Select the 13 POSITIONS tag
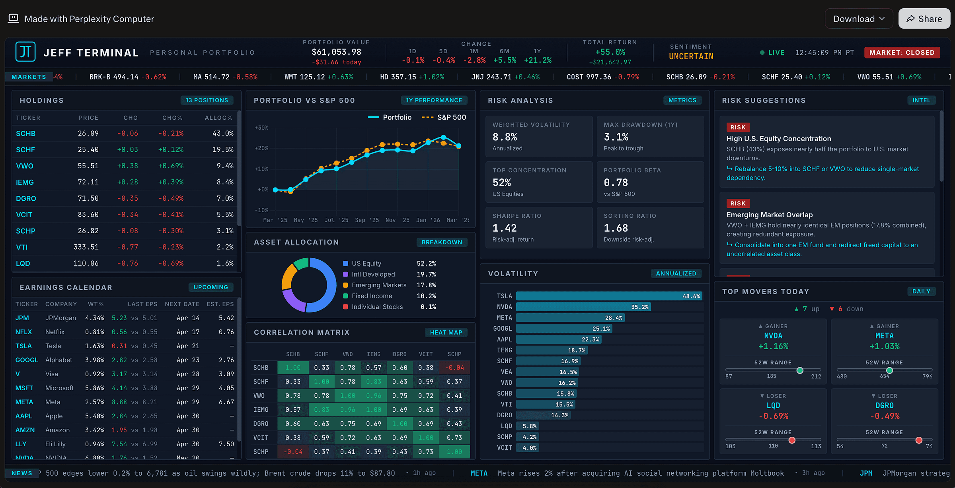The image size is (955, 488). pyautogui.click(x=207, y=100)
